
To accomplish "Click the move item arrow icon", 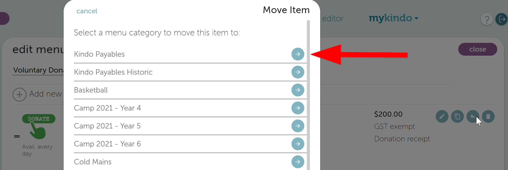I will click(473, 117).
